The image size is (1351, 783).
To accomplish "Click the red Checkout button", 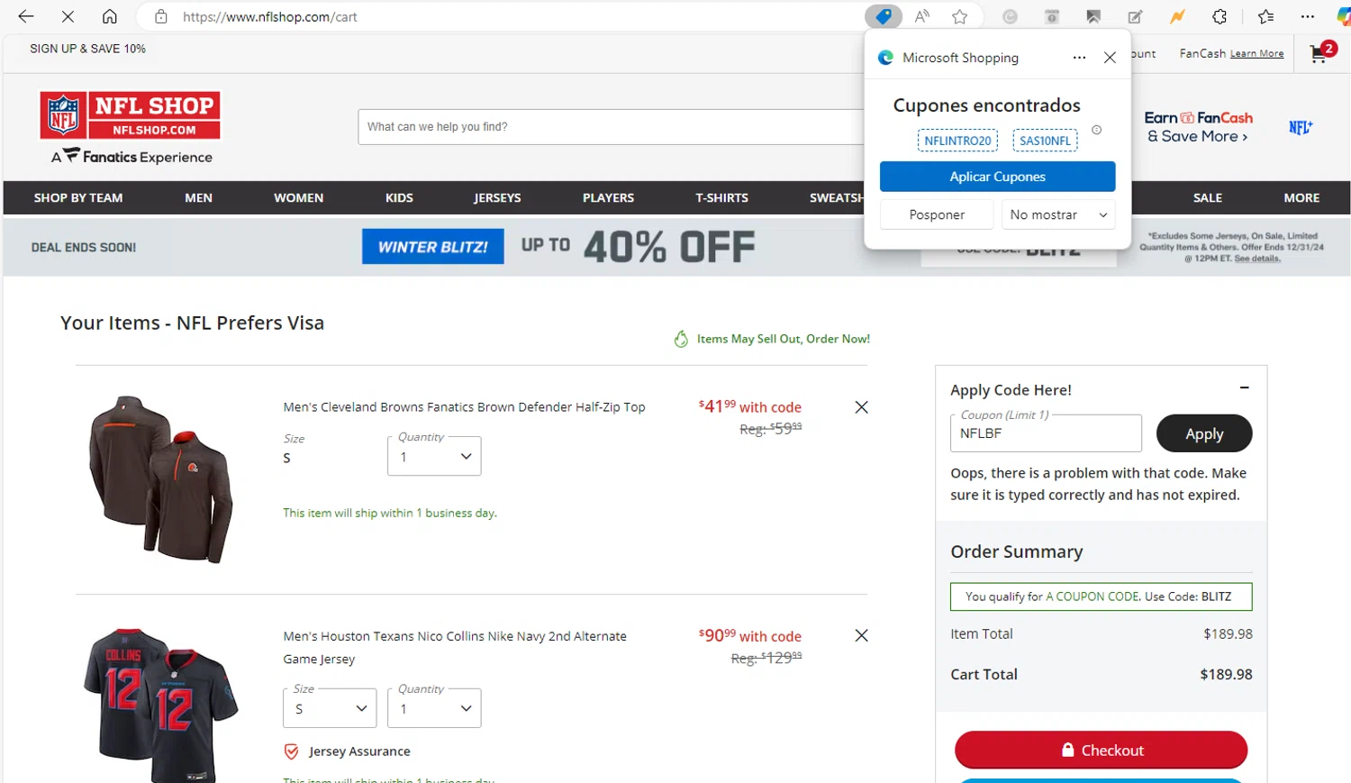I will (1101, 750).
